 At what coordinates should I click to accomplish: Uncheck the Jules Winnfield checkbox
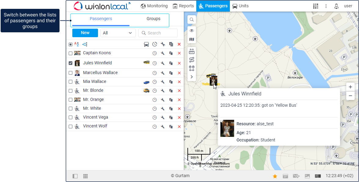pos(71,63)
